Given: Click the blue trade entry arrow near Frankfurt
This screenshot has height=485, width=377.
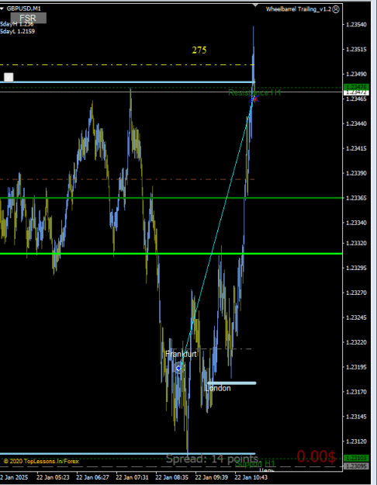Looking at the screenshot, I should 178,368.
